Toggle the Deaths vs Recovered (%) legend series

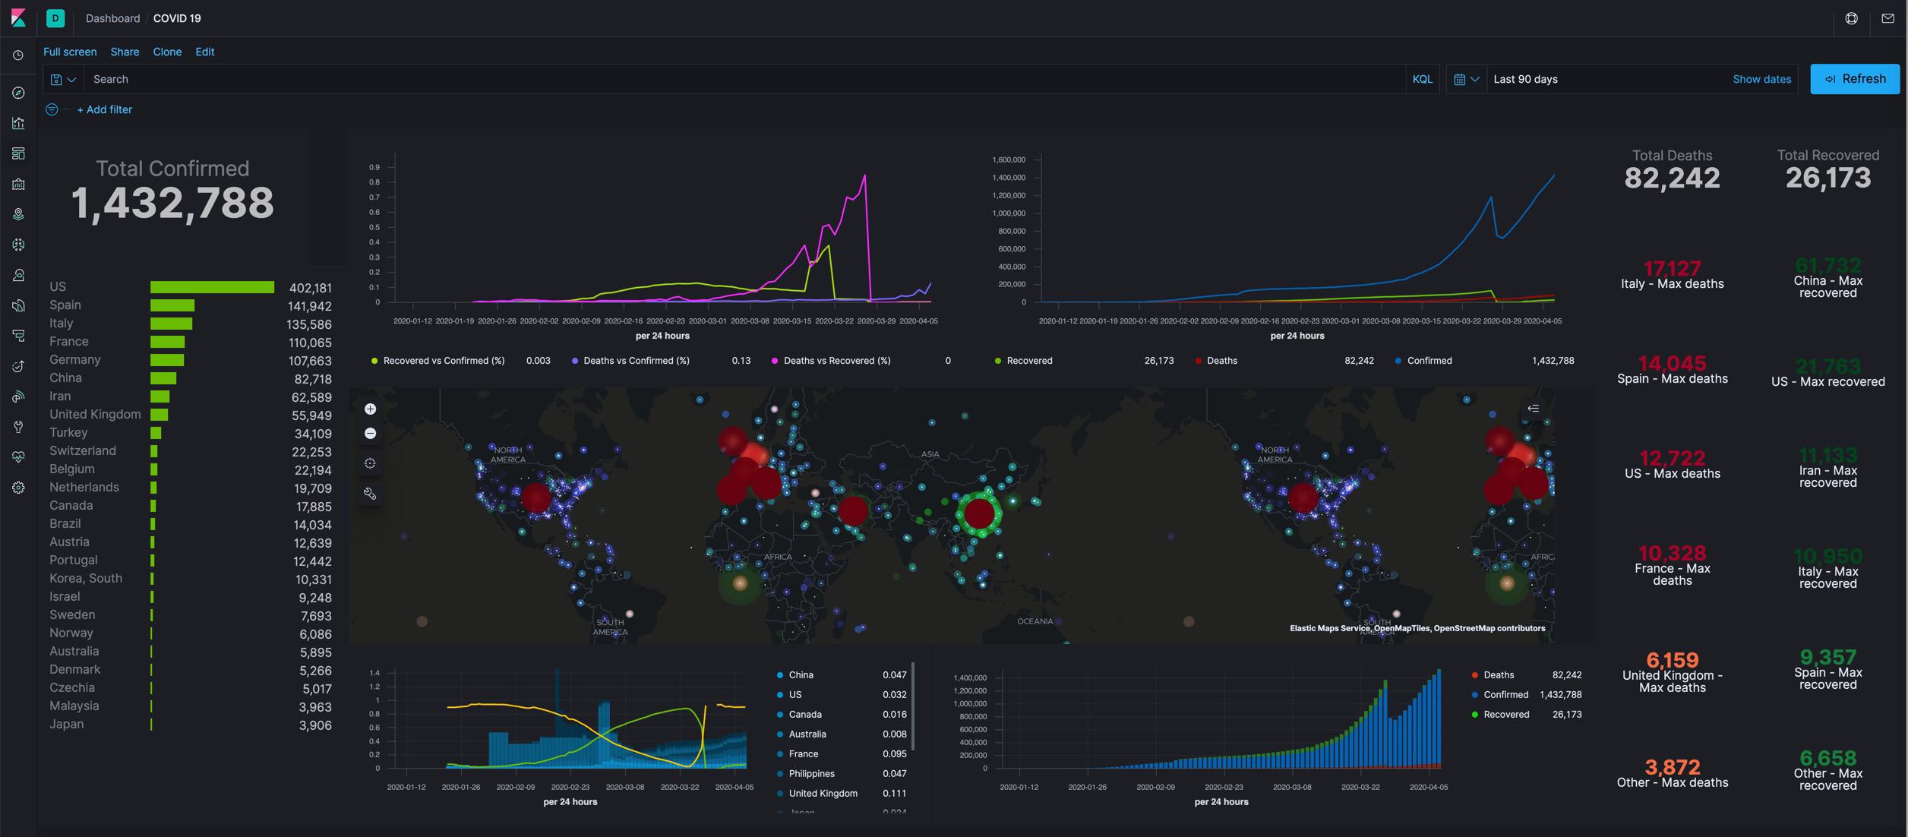836,361
